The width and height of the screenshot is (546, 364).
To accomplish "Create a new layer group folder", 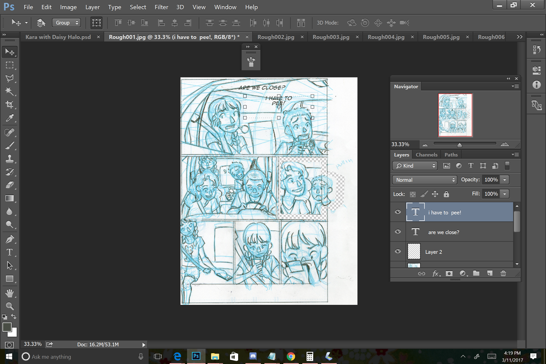I will tap(476, 273).
